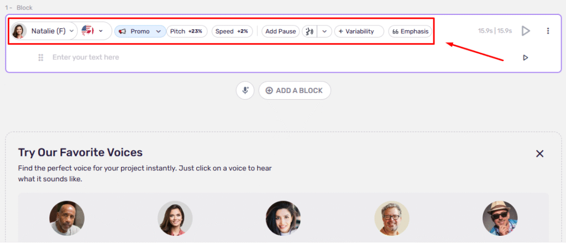Click the Add Pause button
Screen dimensions: 566x243
tap(280, 31)
